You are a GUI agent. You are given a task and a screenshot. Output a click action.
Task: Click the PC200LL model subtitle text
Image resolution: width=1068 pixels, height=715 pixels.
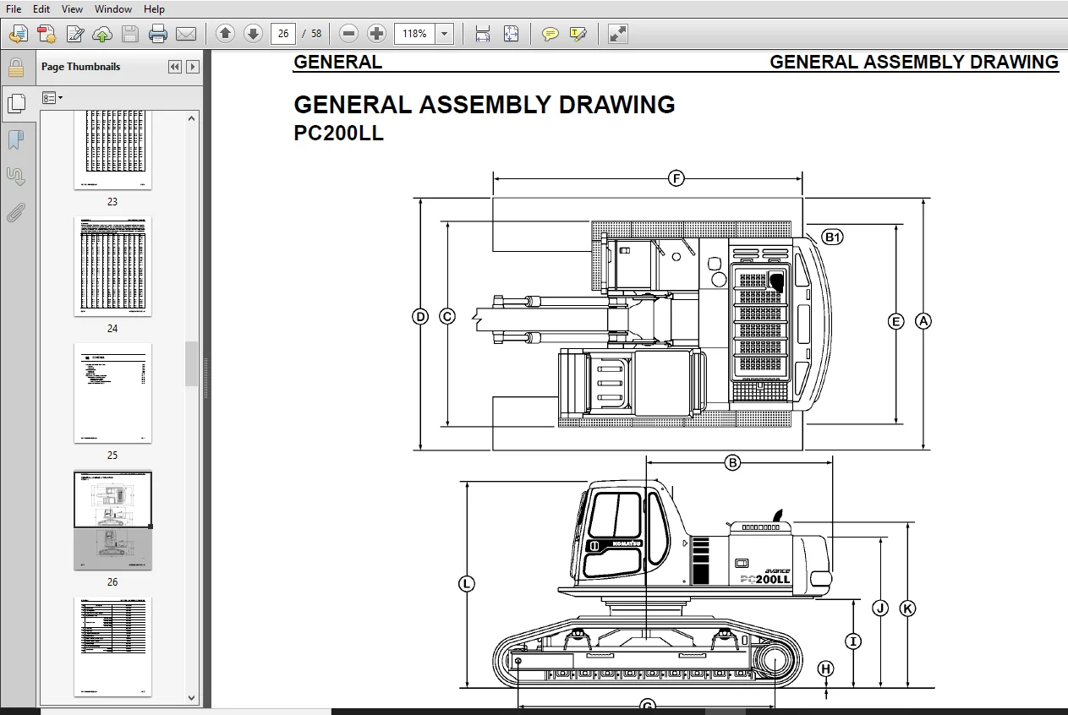tap(338, 134)
